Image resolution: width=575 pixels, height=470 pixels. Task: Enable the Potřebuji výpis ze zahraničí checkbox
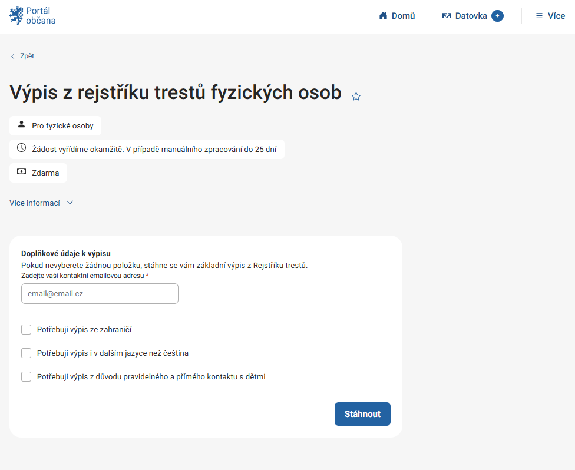(x=26, y=329)
